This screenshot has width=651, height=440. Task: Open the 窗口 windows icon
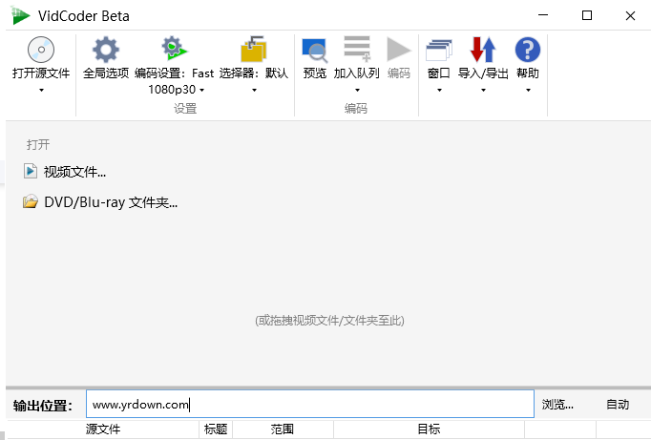439,51
